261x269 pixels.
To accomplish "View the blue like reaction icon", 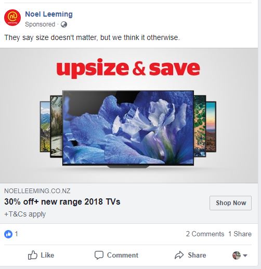I will click(x=8, y=234).
